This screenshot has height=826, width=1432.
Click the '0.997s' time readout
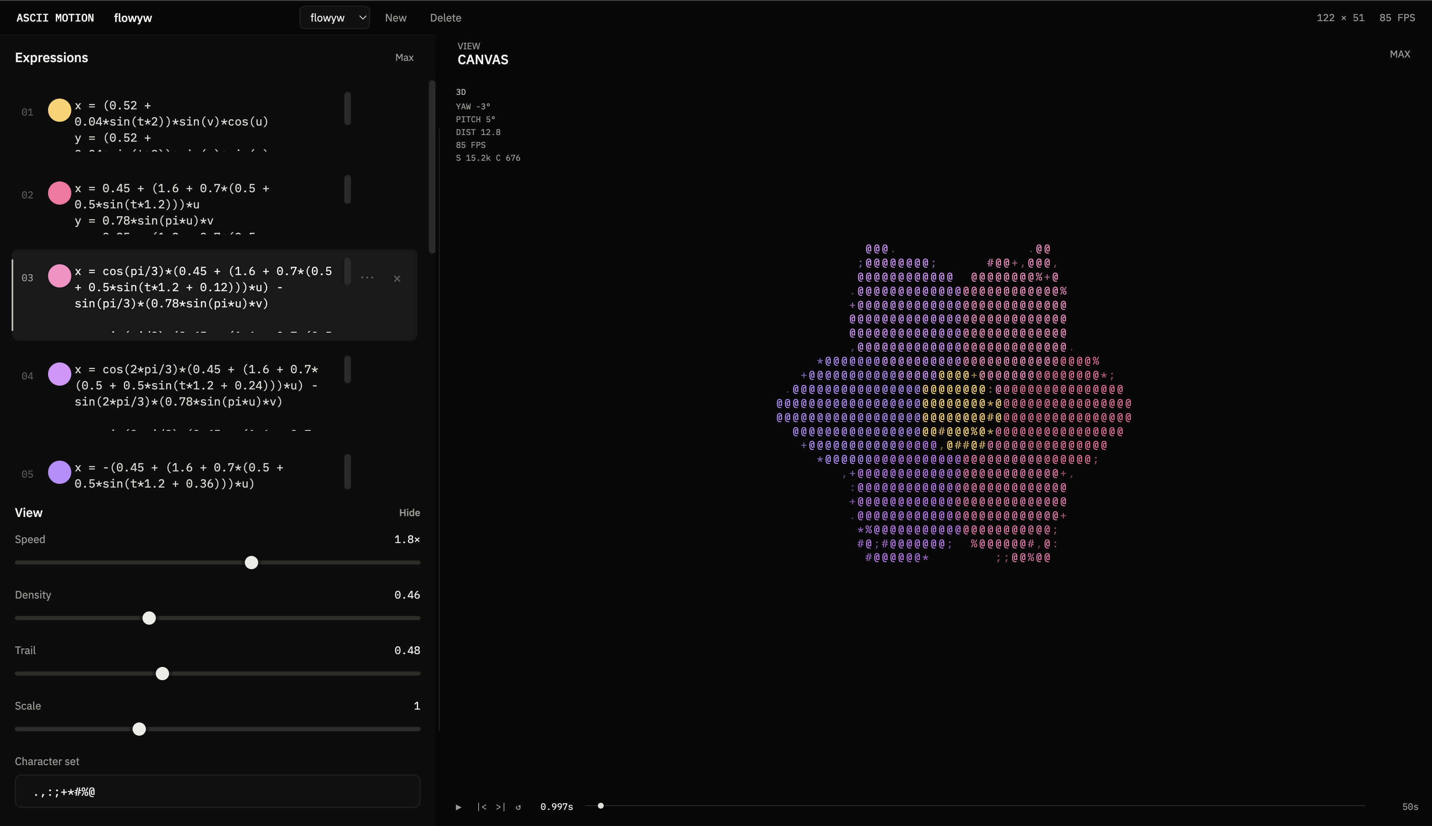click(556, 807)
